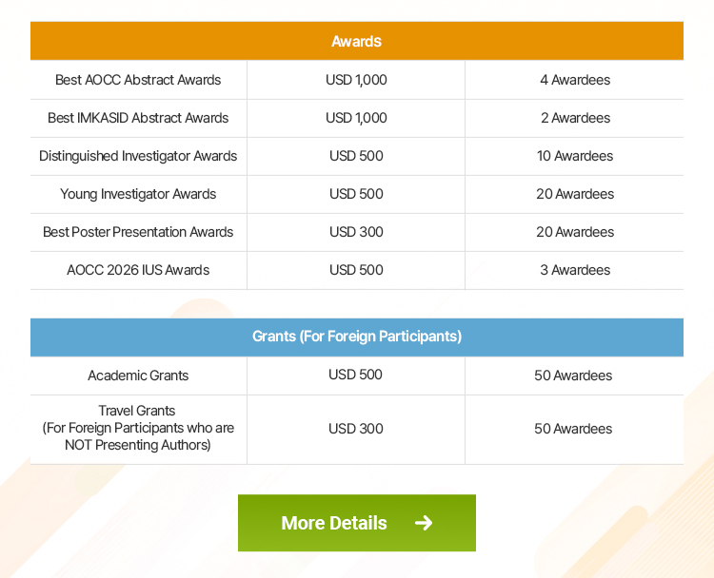The height and width of the screenshot is (578, 714).
Task: Click USD 1,000 for Best AOCC Abstract
Action: point(356,80)
